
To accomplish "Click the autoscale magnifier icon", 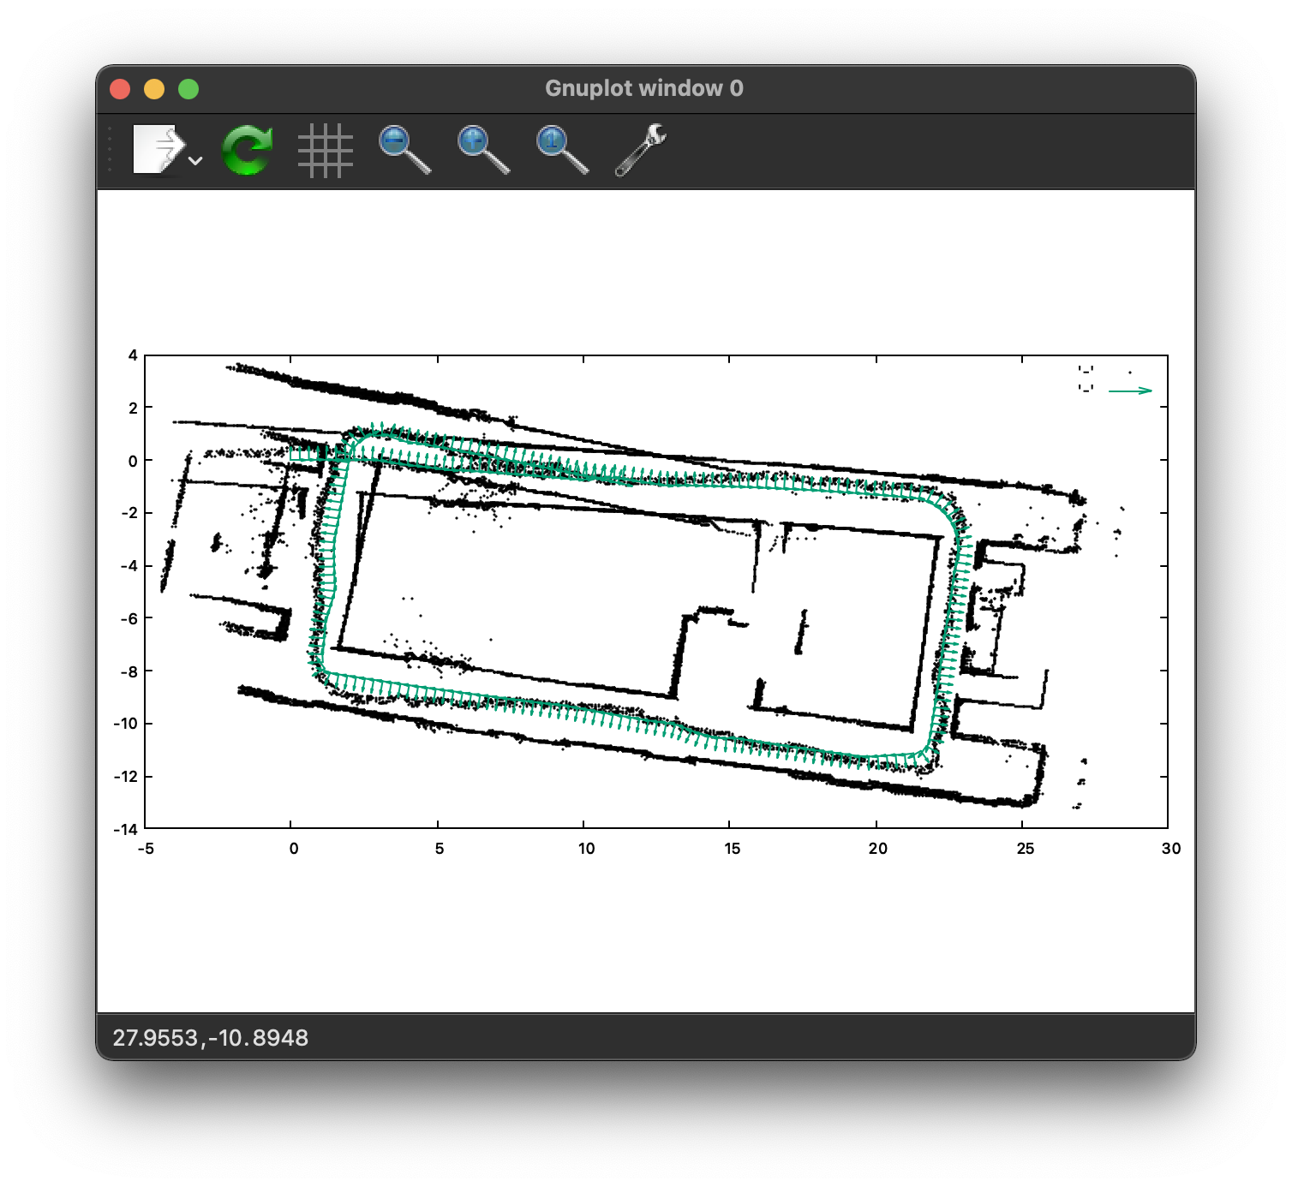I will [x=562, y=151].
